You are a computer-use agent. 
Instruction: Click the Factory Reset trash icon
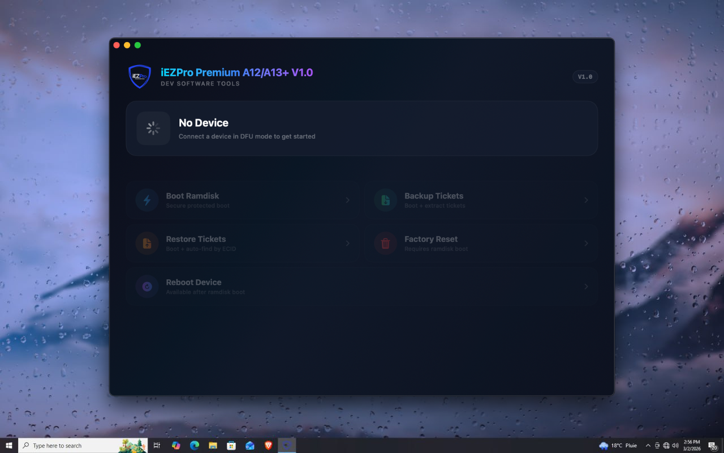pyautogui.click(x=385, y=243)
